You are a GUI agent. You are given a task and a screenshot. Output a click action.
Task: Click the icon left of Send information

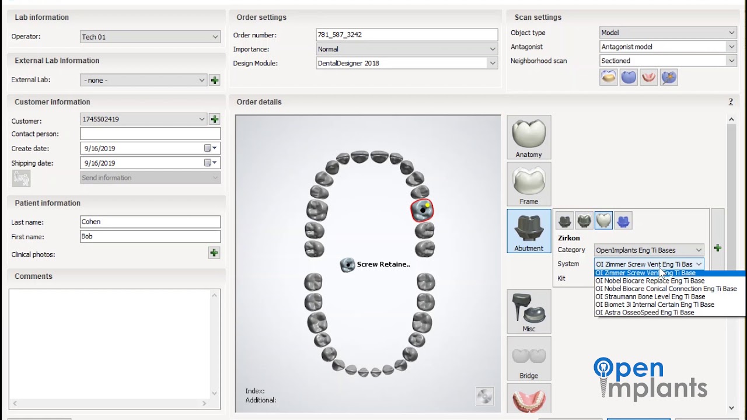click(21, 178)
